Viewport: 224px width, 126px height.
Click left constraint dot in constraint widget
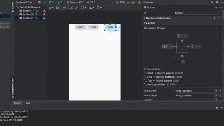coord(176,47)
